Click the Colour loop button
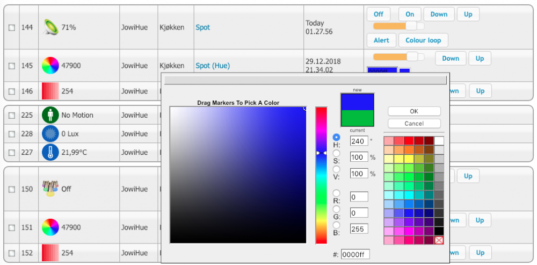The height and width of the screenshot is (265, 537). pos(423,40)
